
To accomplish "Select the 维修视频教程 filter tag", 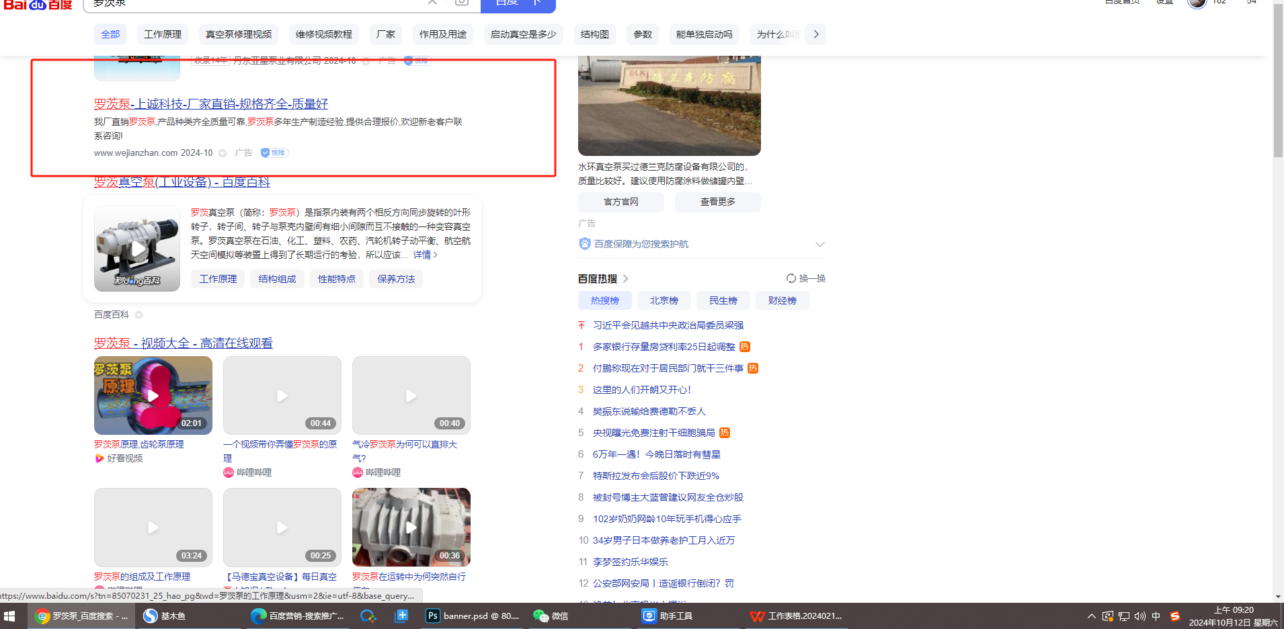I will [324, 34].
